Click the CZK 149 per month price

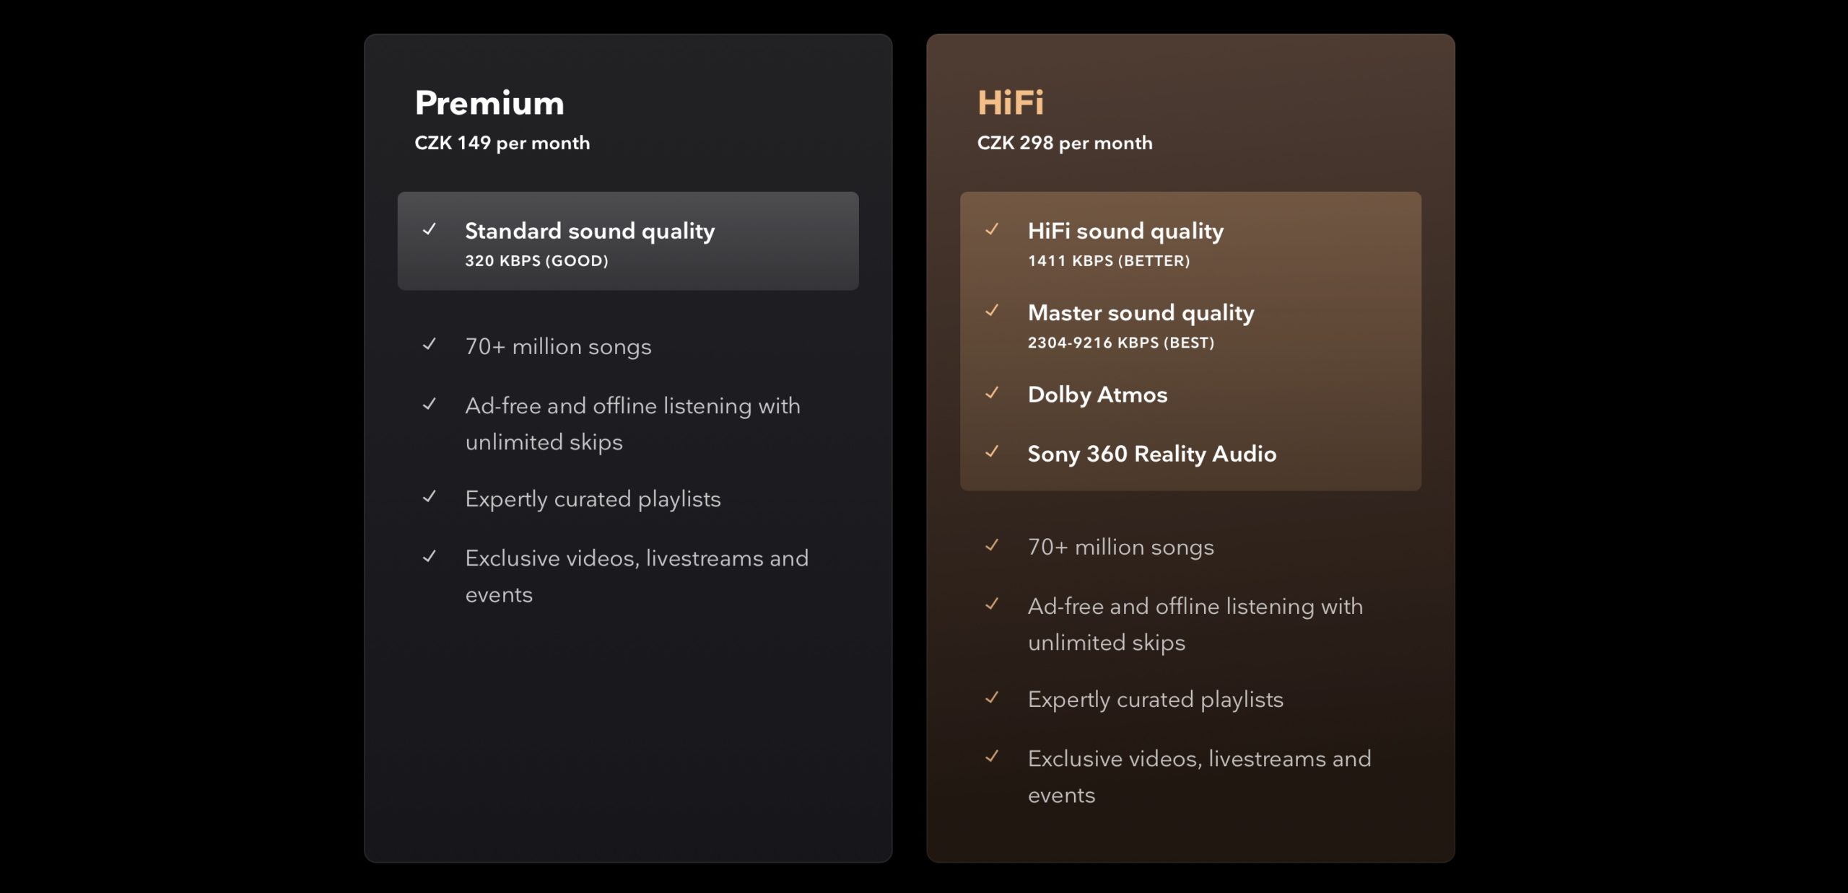point(502,143)
